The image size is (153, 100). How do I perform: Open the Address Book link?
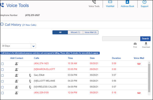coord(127,4)
